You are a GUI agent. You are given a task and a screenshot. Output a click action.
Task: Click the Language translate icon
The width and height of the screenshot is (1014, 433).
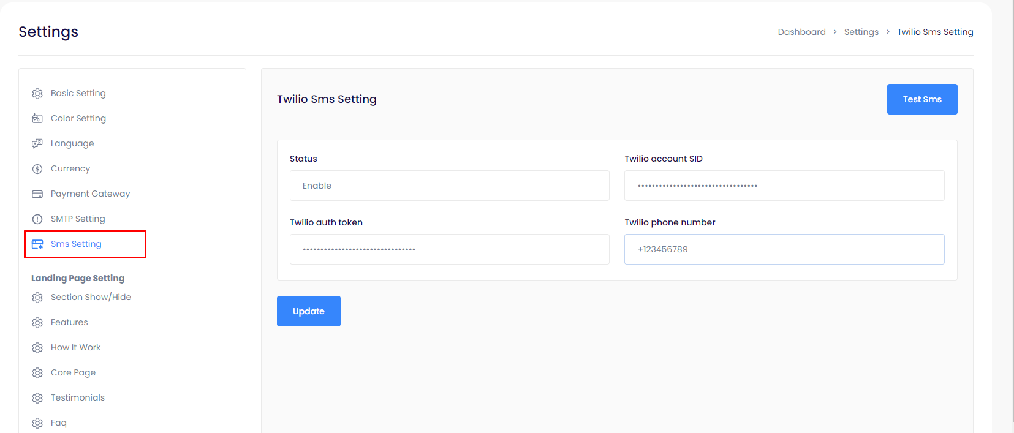coord(37,144)
